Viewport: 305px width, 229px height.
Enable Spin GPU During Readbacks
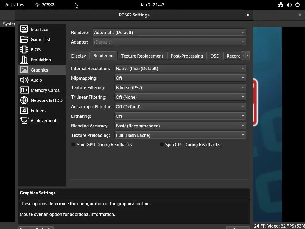click(73, 145)
